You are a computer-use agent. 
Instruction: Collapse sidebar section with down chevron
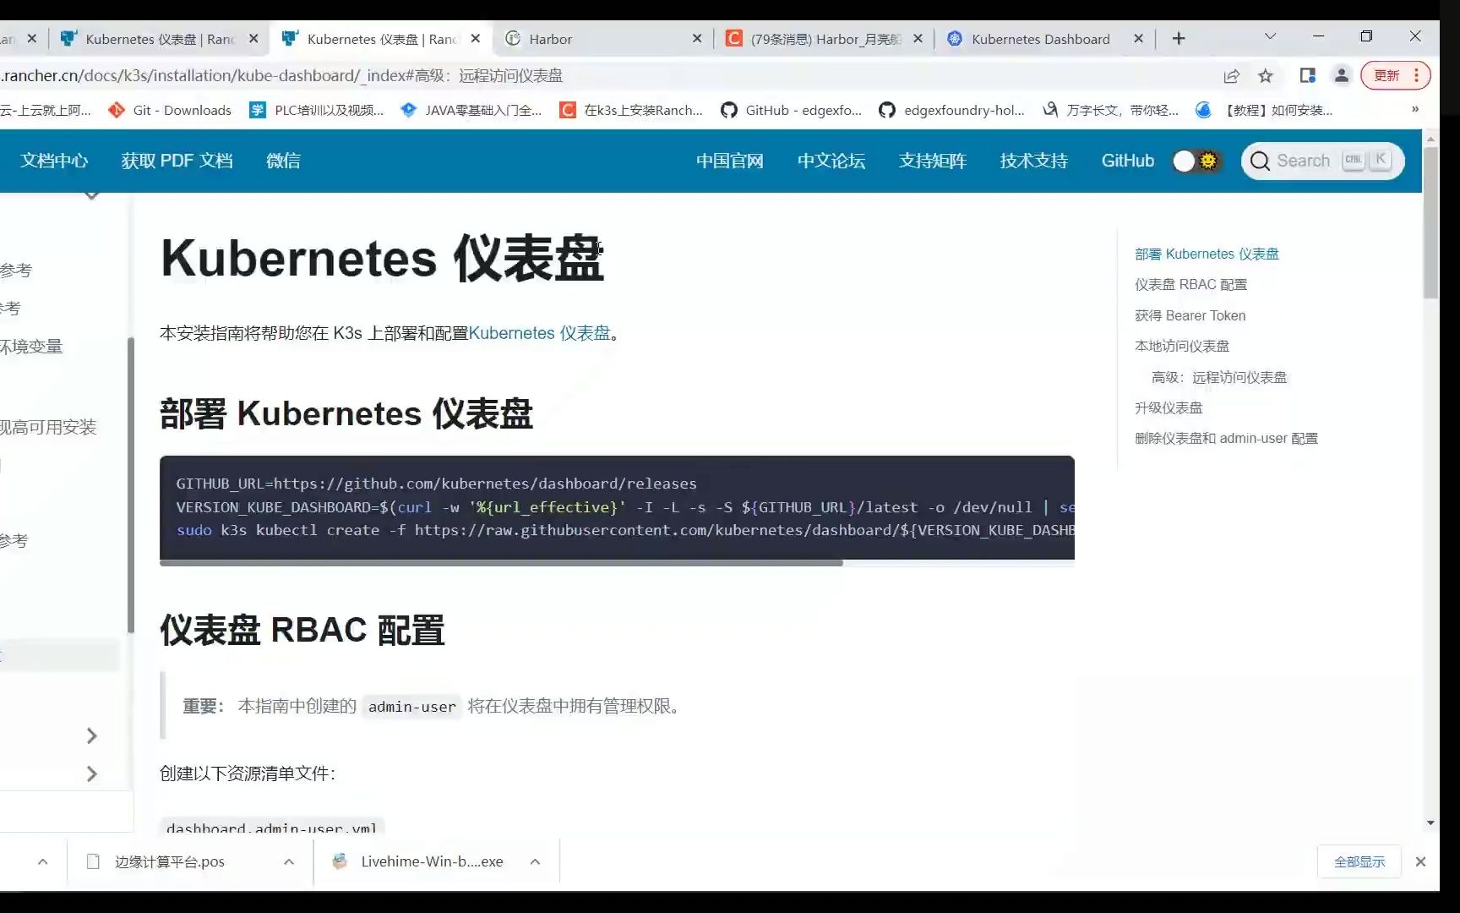tap(91, 196)
